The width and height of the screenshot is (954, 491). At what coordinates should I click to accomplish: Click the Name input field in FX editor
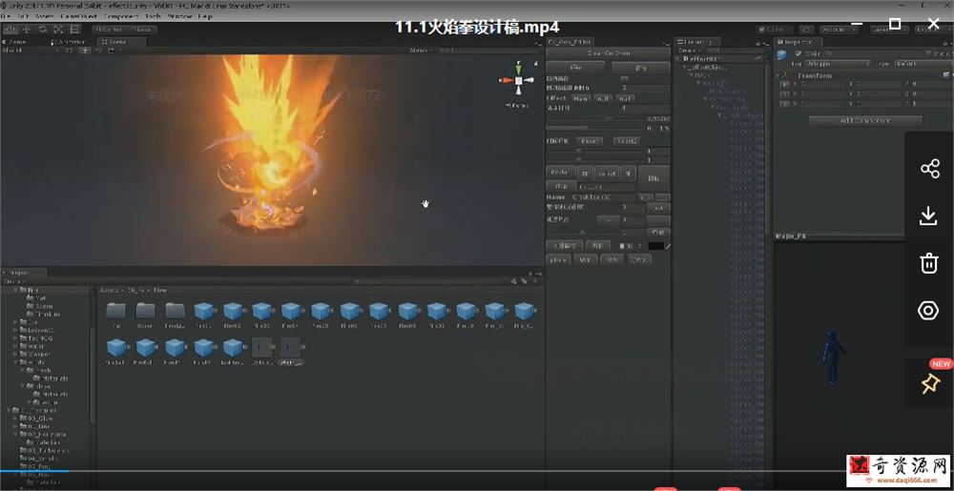[604, 197]
